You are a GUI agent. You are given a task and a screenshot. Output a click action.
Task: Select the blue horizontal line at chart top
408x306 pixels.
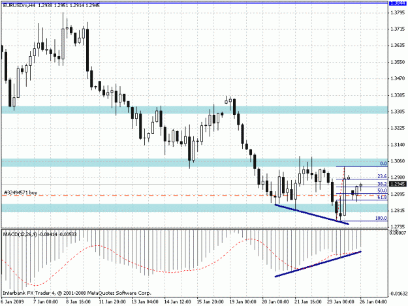pos(195,3)
